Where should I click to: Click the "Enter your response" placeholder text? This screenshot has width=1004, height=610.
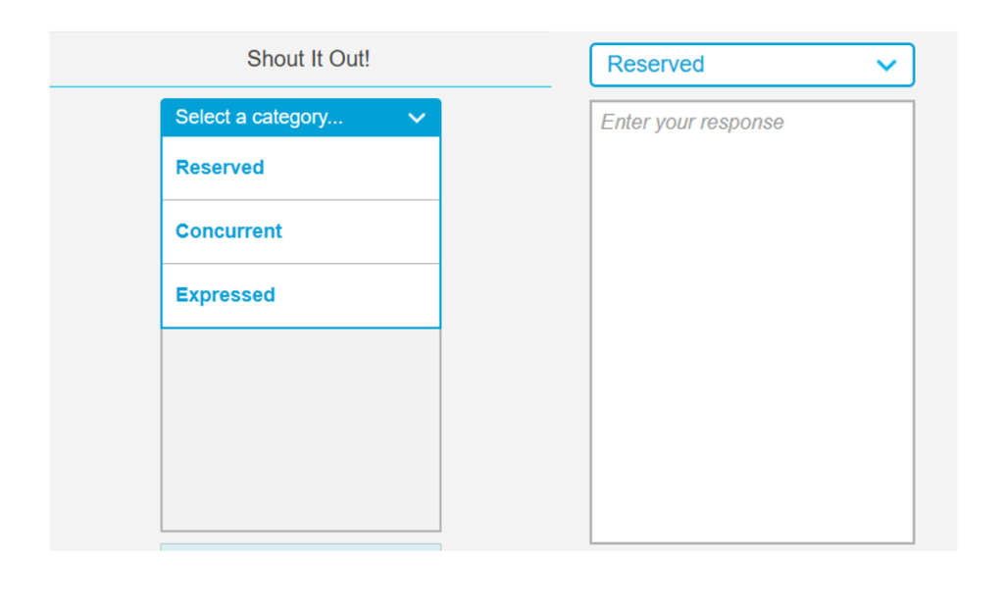tap(692, 123)
